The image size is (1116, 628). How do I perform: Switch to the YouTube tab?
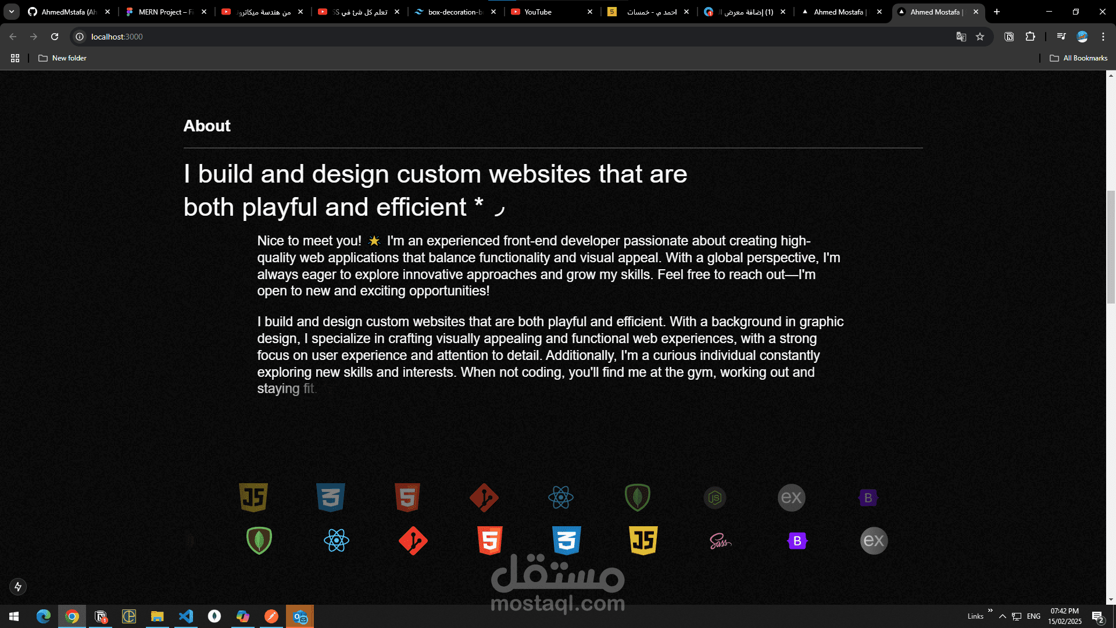tap(538, 12)
